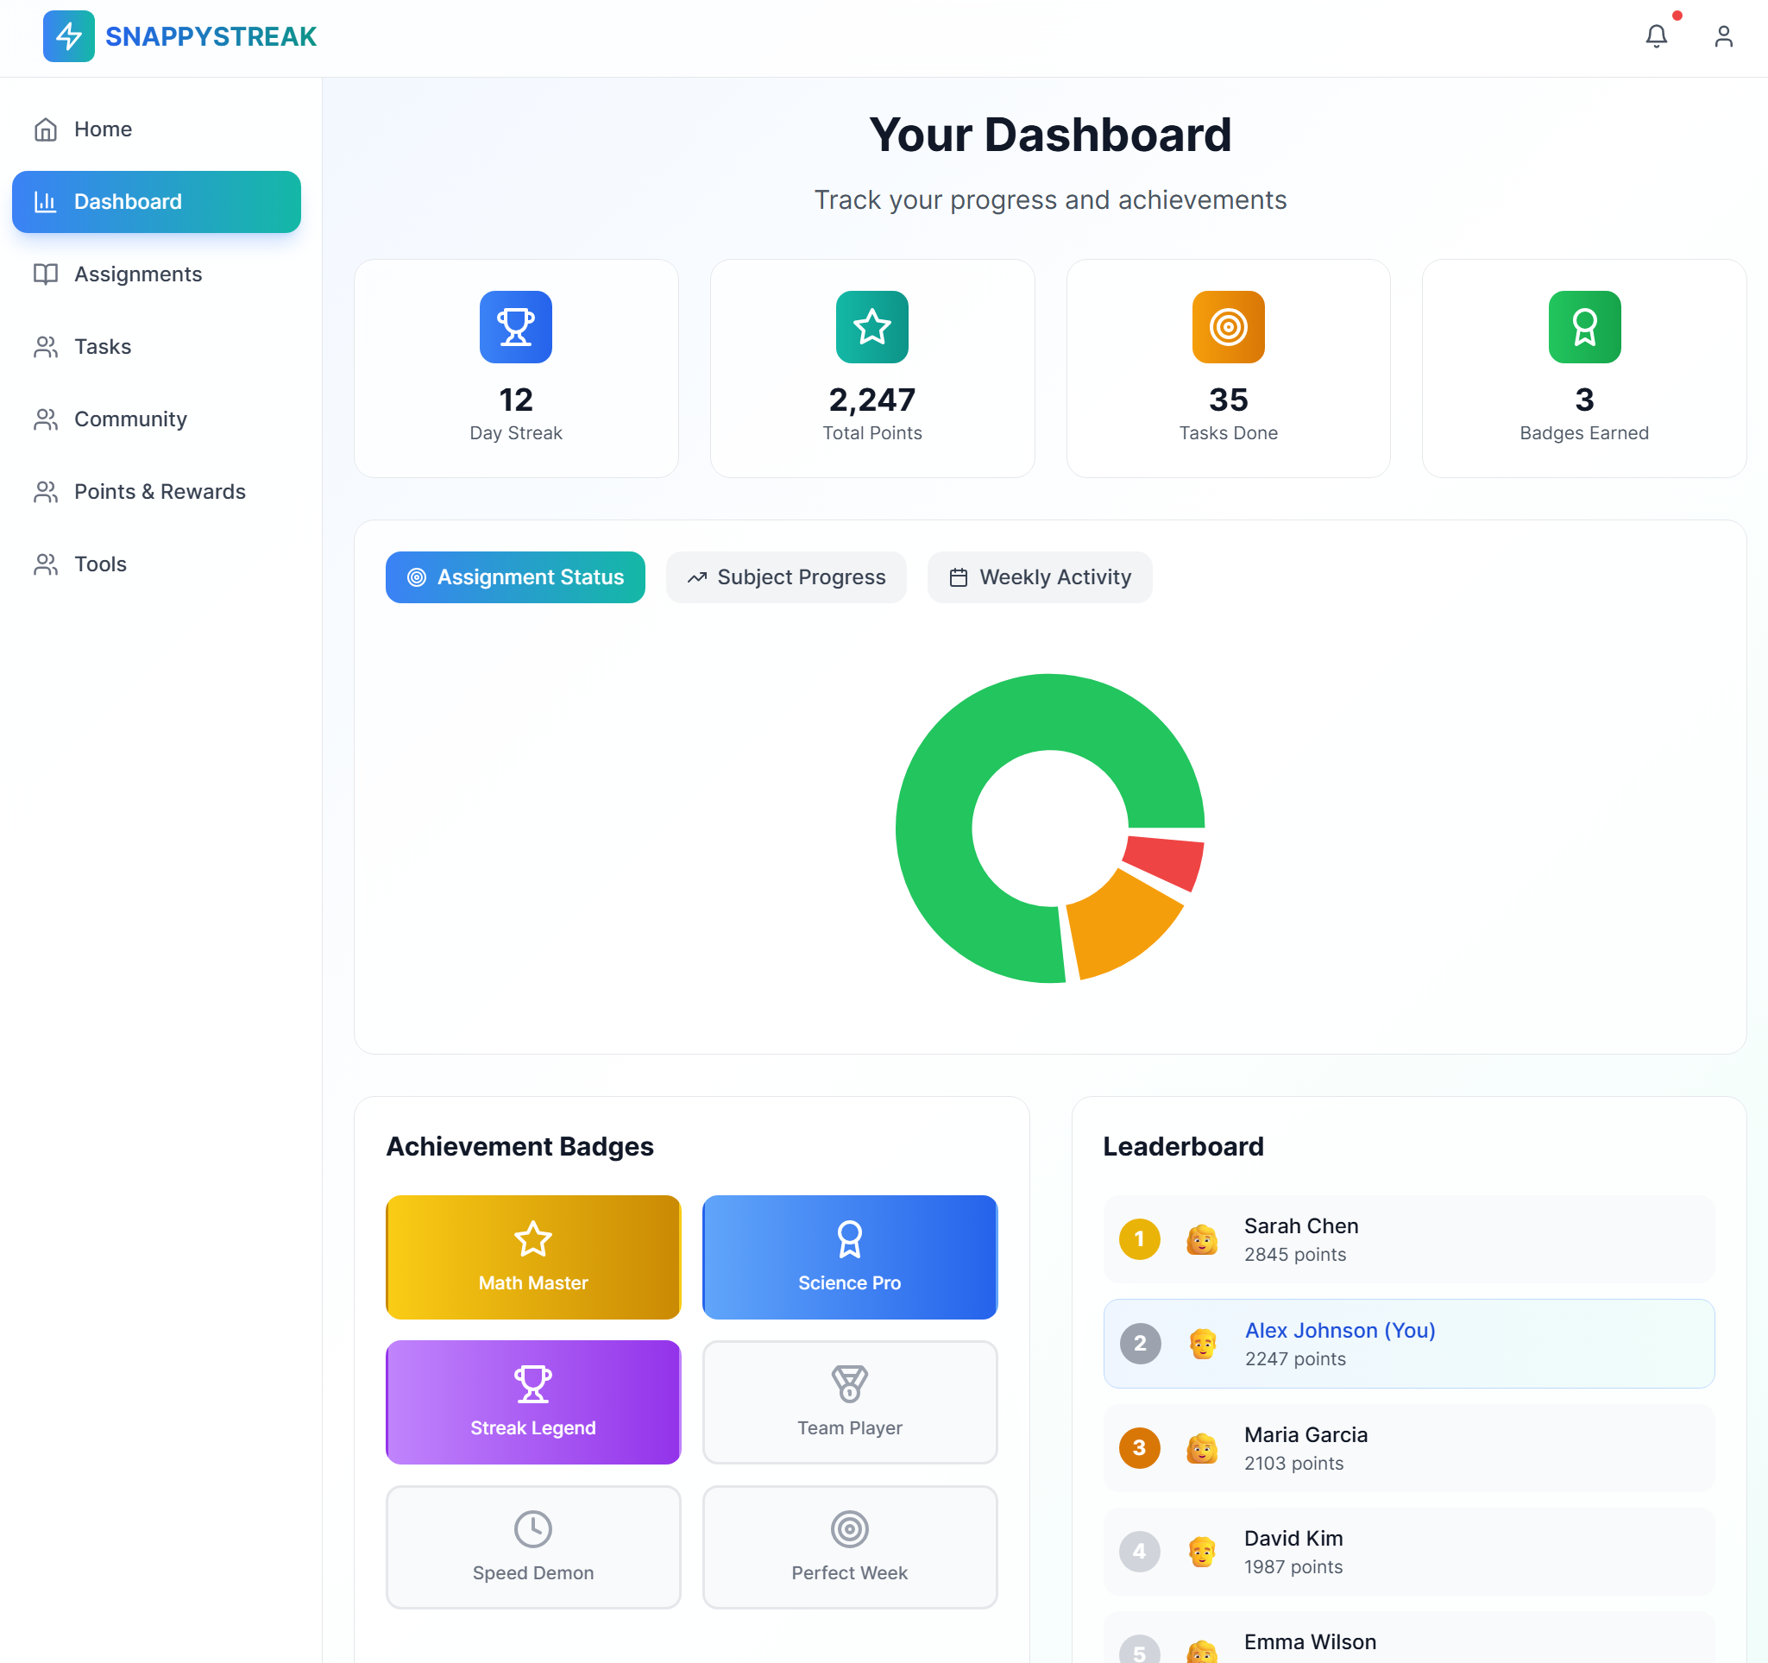Switch to the Weekly Activity tab
The width and height of the screenshot is (1768, 1663).
[1040, 577]
